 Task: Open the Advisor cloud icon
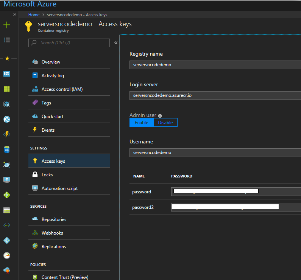click(7, 271)
